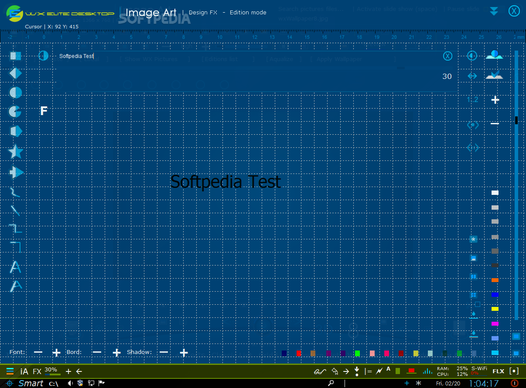
Task: Select the upright text A tool
Action: [15, 267]
